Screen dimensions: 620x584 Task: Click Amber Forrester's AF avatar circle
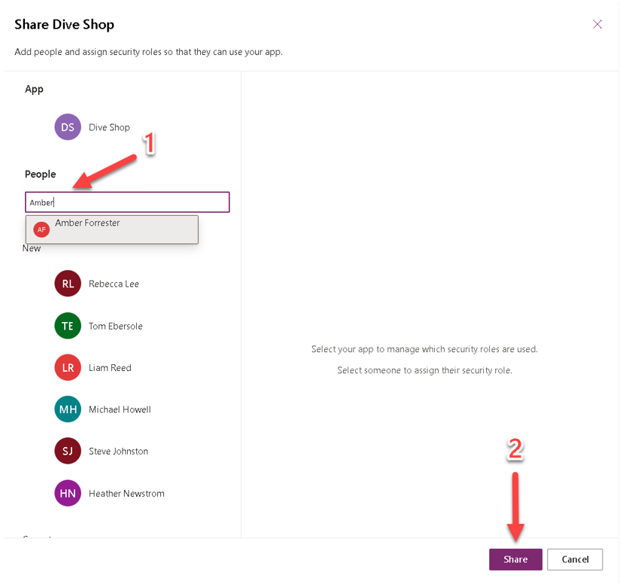[41, 228]
